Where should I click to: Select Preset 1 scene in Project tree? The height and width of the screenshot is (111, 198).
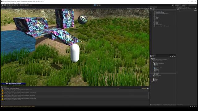click(x=157, y=69)
